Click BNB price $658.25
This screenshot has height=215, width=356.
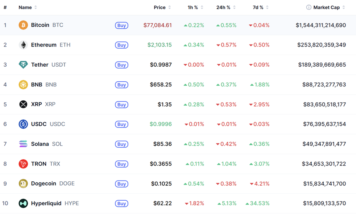(161, 84)
